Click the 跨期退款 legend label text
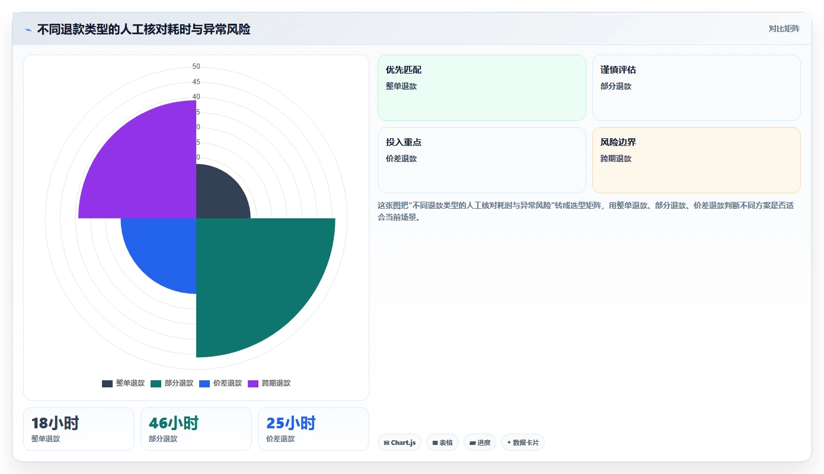The width and height of the screenshot is (824, 474). pyautogui.click(x=276, y=383)
